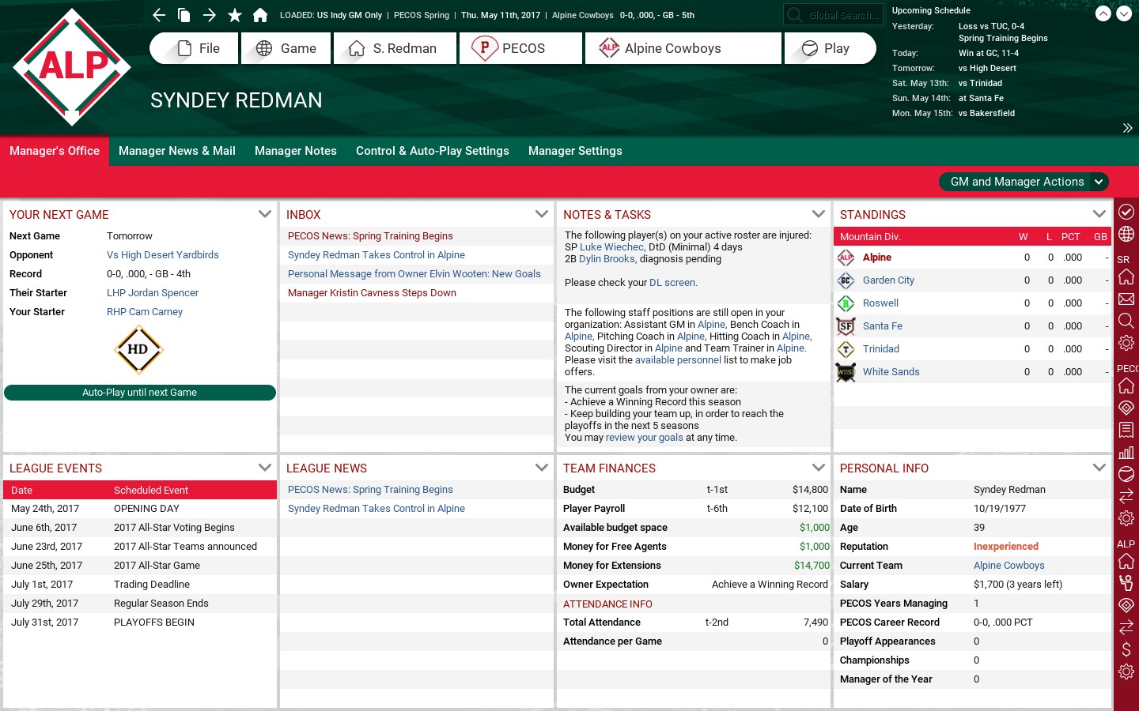Expand the upcoming schedule double chevron
The height and width of the screenshot is (711, 1139).
click(x=1127, y=128)
